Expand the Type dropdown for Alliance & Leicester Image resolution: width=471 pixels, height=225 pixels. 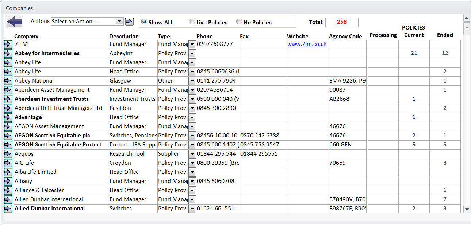(192, 190)
